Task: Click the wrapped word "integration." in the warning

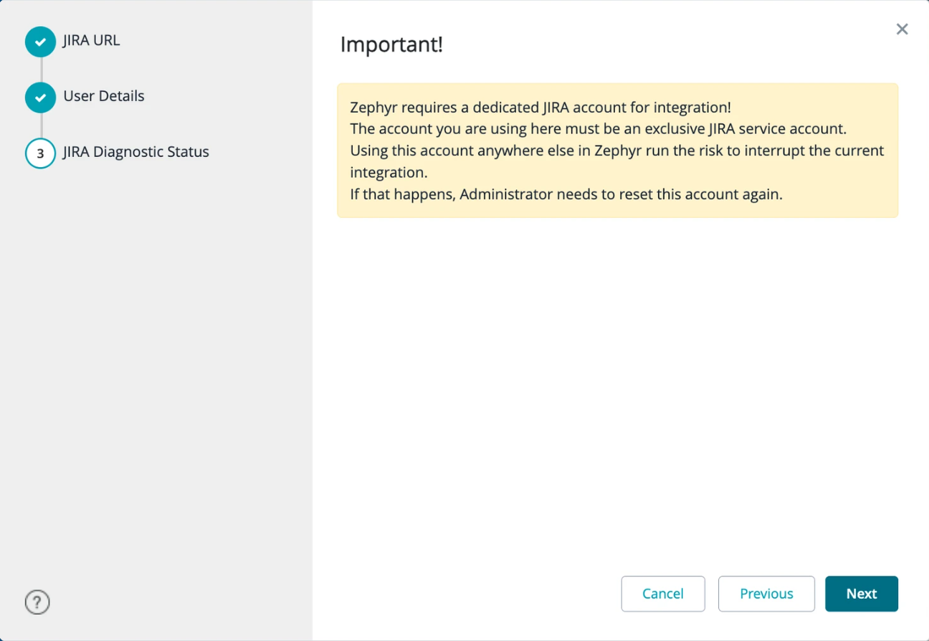Action: [x=389, y=173]
